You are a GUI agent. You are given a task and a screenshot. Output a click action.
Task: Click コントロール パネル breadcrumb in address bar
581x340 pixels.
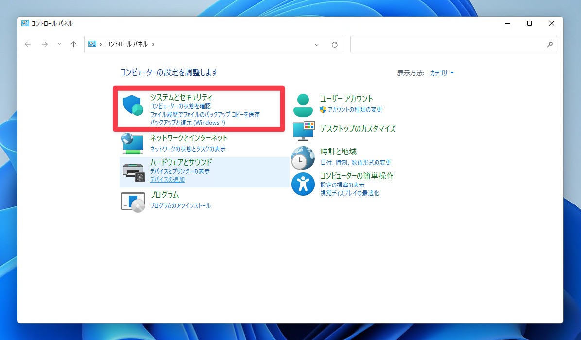(127, 44)
